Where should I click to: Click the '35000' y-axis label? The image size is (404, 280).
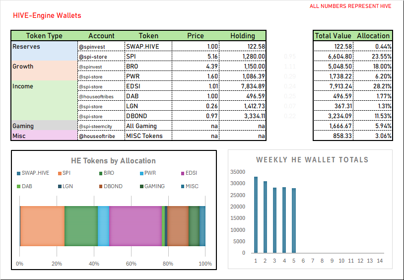(x=238, y=172)
